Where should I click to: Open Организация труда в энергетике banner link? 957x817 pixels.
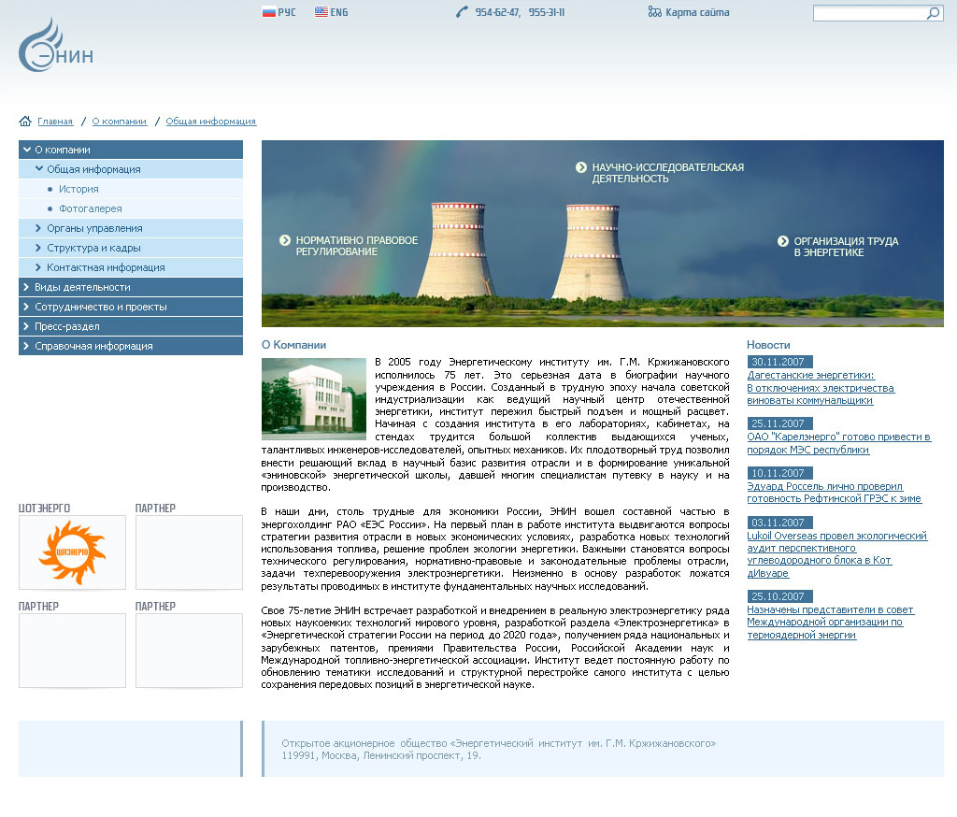(x=846, y=247)
